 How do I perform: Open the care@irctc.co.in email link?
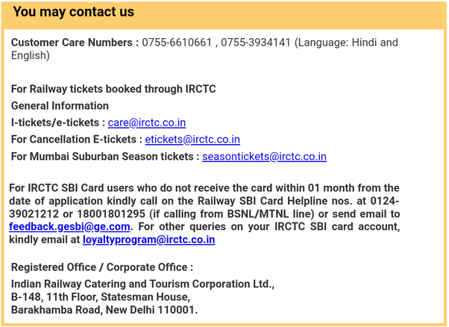click(147, 122)
